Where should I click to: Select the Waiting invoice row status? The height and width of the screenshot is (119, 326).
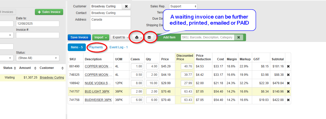point(10,78)
